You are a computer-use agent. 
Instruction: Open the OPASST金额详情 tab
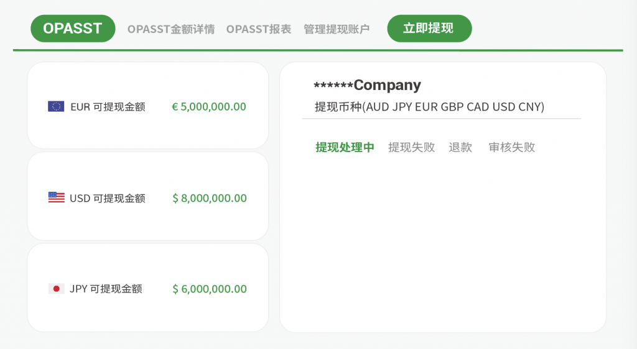(x=170, y=29)
